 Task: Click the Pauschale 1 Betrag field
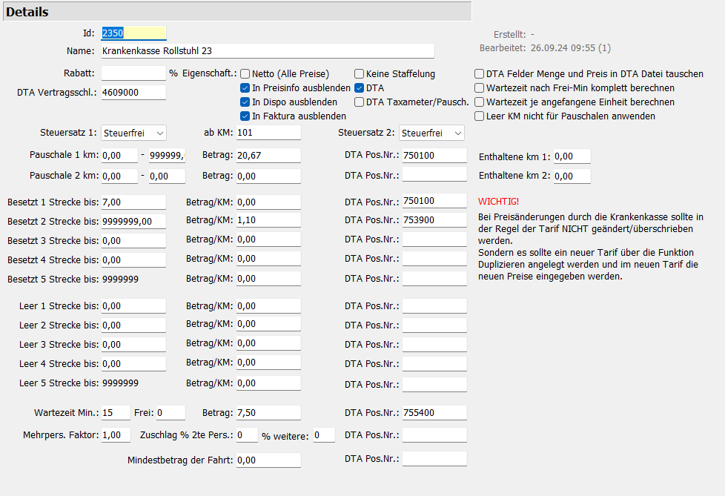coord(268,156)
